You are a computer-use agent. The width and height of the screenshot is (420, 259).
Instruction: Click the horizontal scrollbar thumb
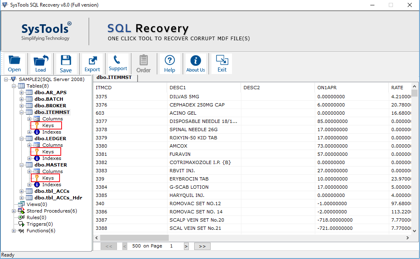(x=134, y=238)
